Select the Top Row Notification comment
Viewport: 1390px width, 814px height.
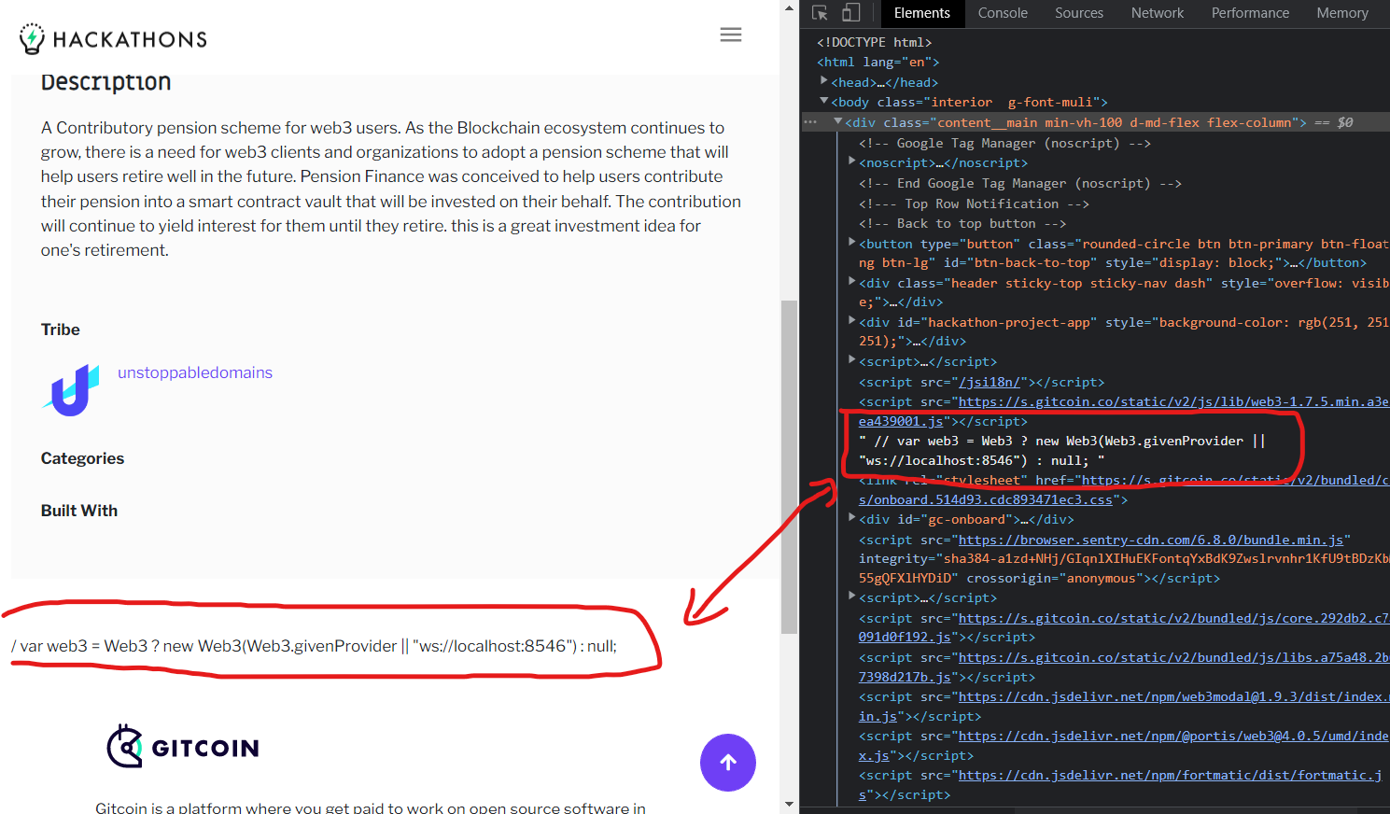(974, 203)
